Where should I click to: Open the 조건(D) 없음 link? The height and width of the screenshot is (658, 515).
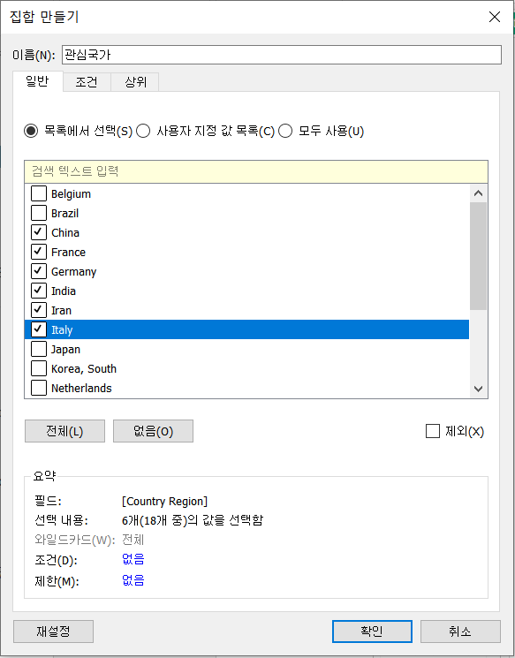point(133,560)
